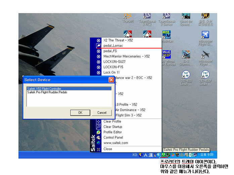The width and height of the screenshot is (234, 175).
Task: Click the Profile Editor icon
Action: point(98,132)
